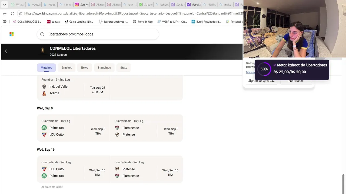The image size is (346, 194).
Task: Click the 'Tue, Aug 25' match date
Action: point(98,88)
